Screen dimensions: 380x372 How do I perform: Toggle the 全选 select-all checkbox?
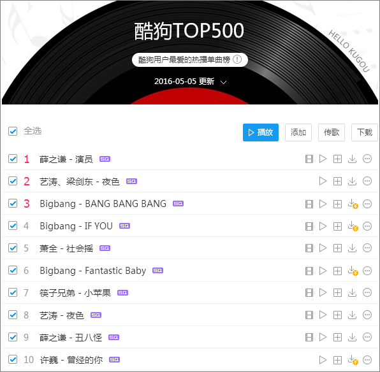point(13,131)
